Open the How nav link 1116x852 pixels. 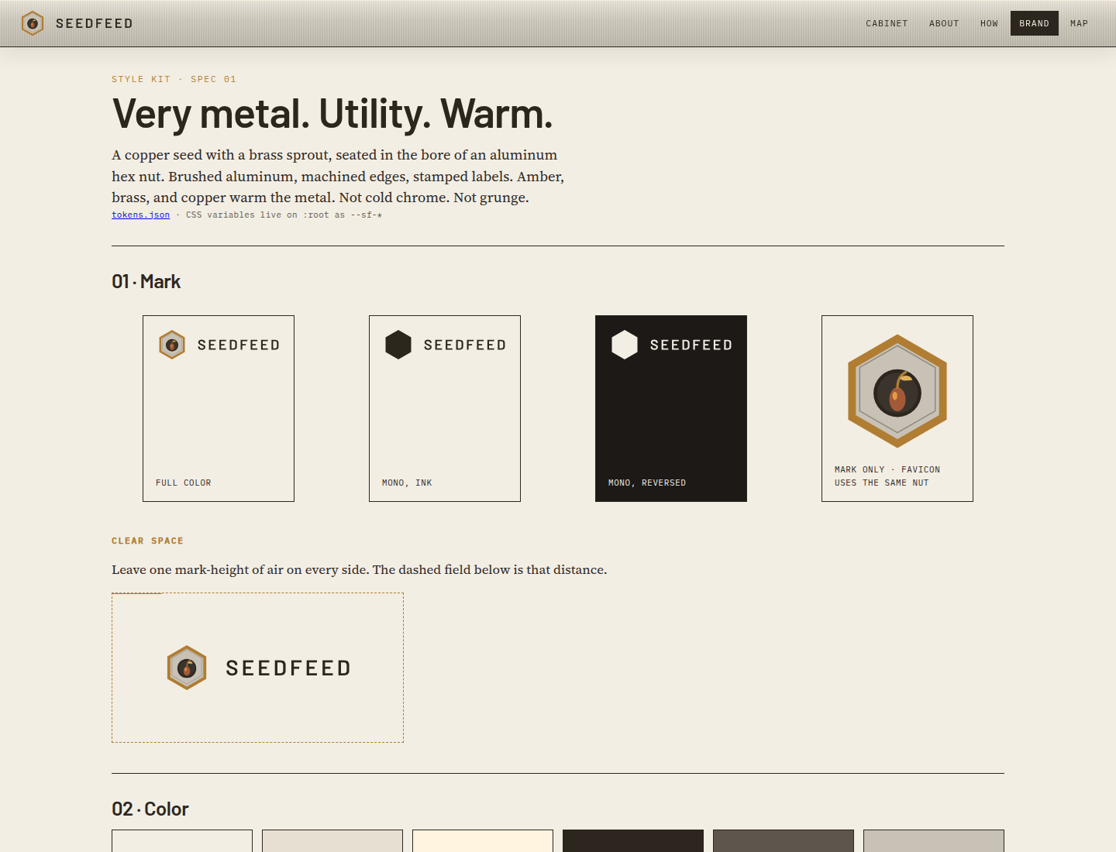tap(989, 23)
